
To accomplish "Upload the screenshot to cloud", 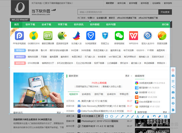I will click(173, 98).
